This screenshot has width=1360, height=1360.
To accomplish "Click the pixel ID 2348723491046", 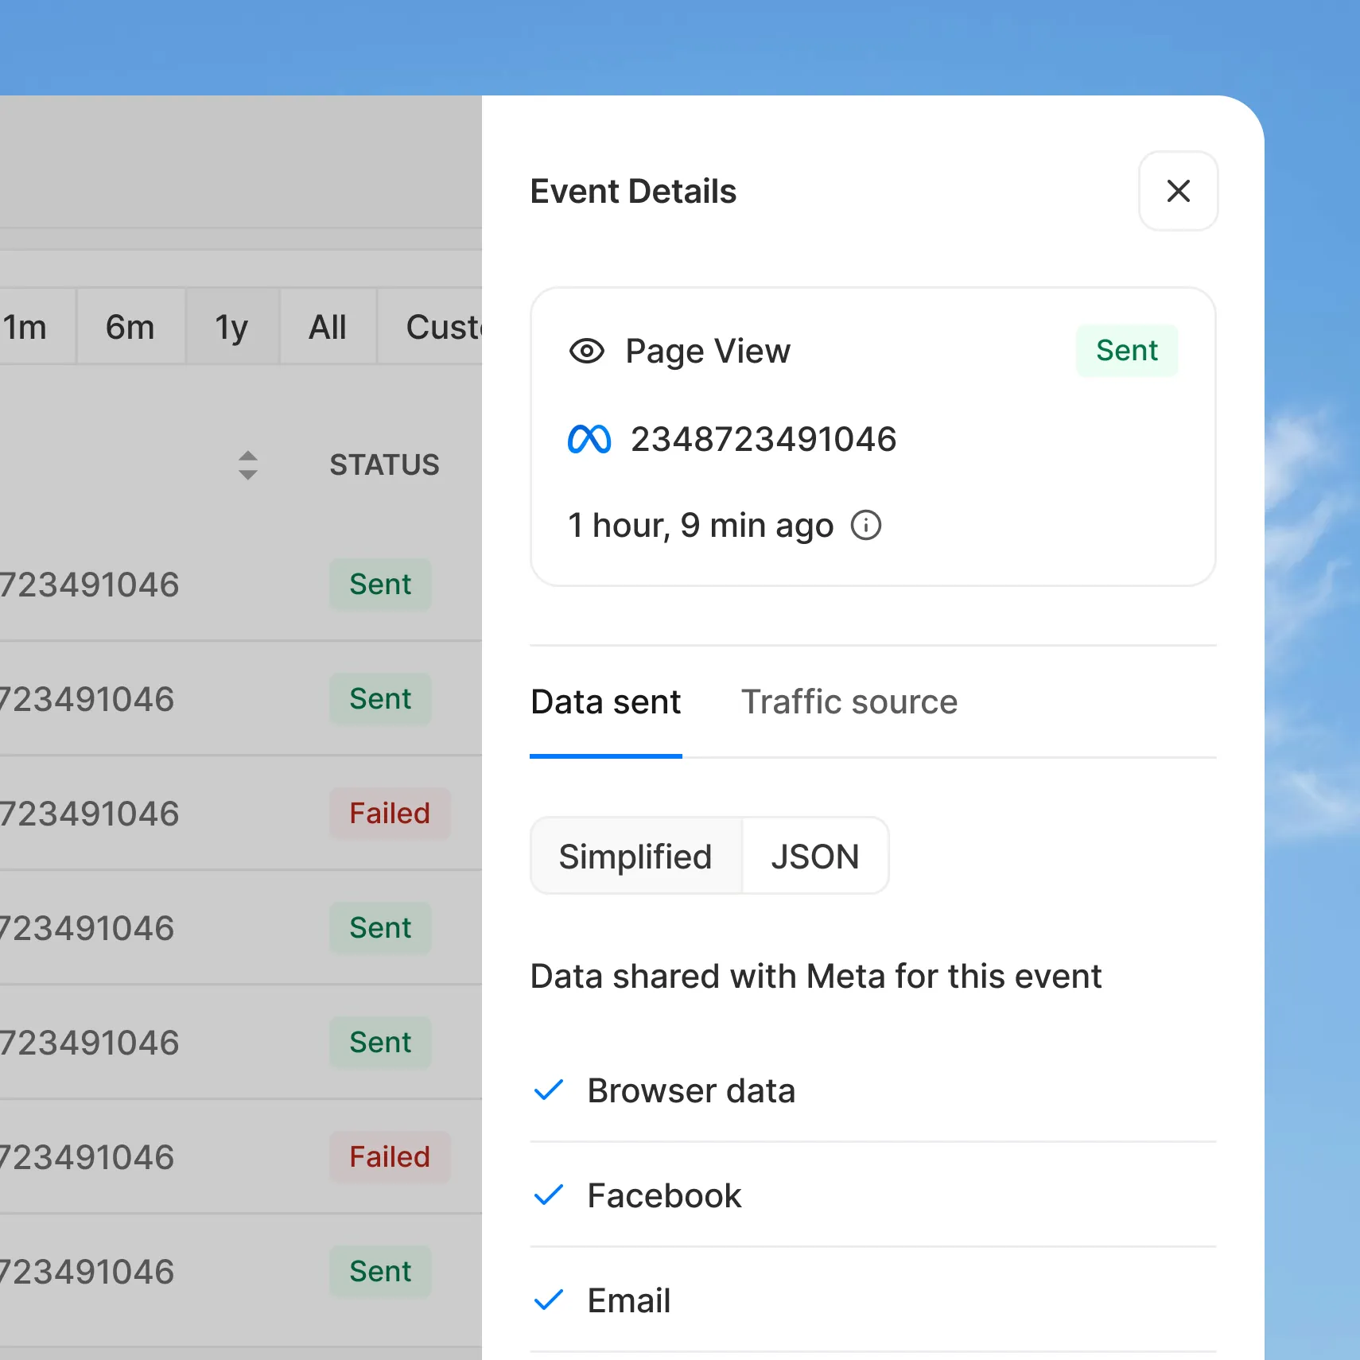I will click(764, 439).
